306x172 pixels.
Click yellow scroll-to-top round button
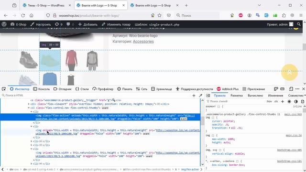pyautogui.click(x=289, y=72)
